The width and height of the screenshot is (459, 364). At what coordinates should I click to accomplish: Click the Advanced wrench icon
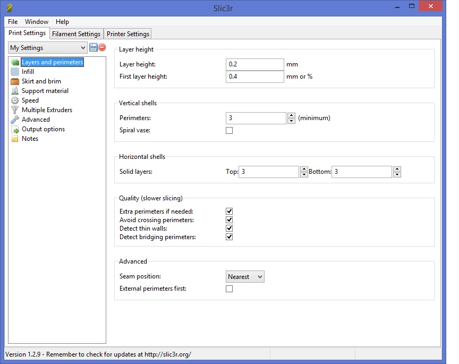[x=15, y=120]
